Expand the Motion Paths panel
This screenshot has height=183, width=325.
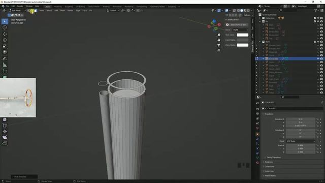coord(270,176)
